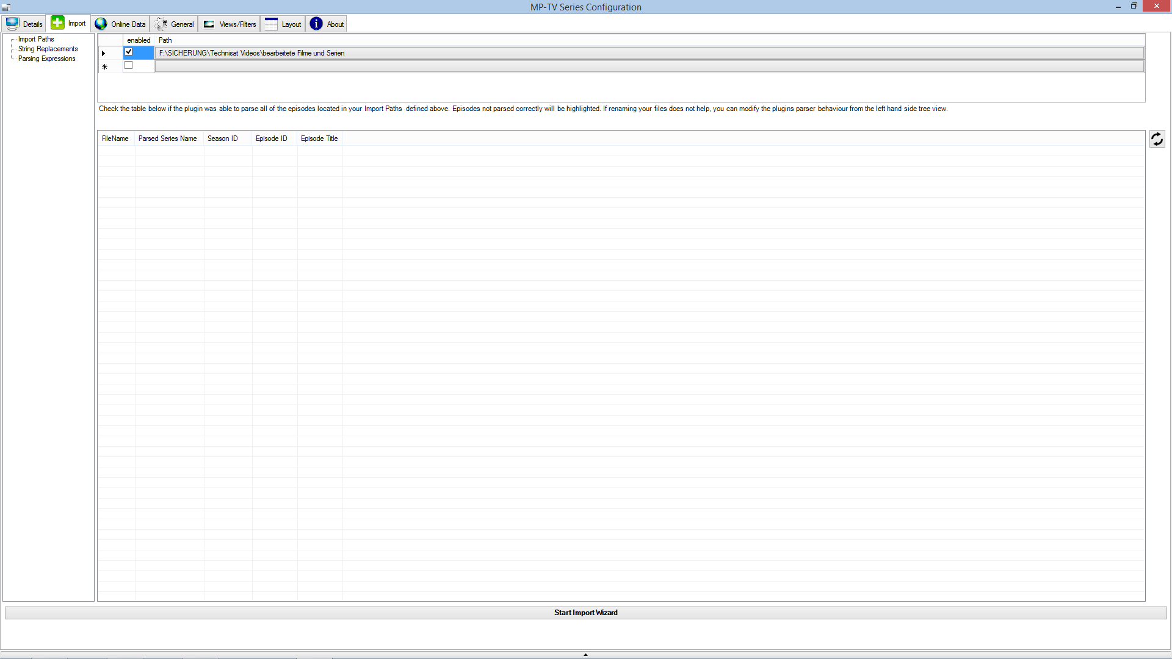Click the blue About info icon
The height and width of the screenshot is (659, 1172).
coord(316,24)
